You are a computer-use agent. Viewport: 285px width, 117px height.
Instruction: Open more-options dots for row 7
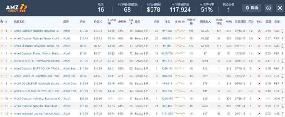(283, 76)
